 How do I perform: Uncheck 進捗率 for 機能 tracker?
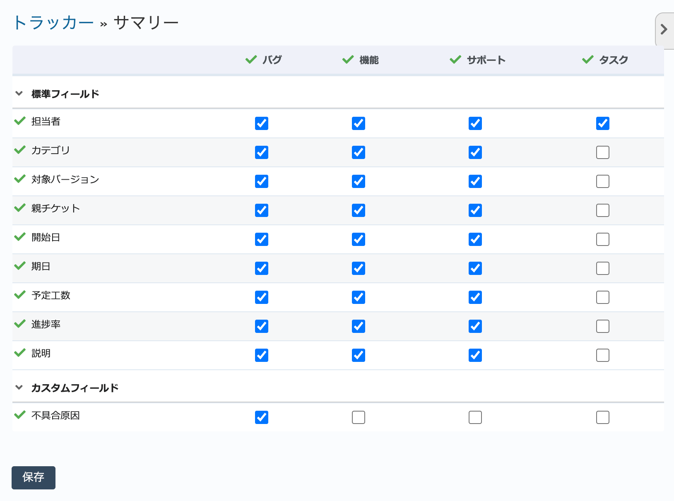pyautogui.click(x=359, y=326)
